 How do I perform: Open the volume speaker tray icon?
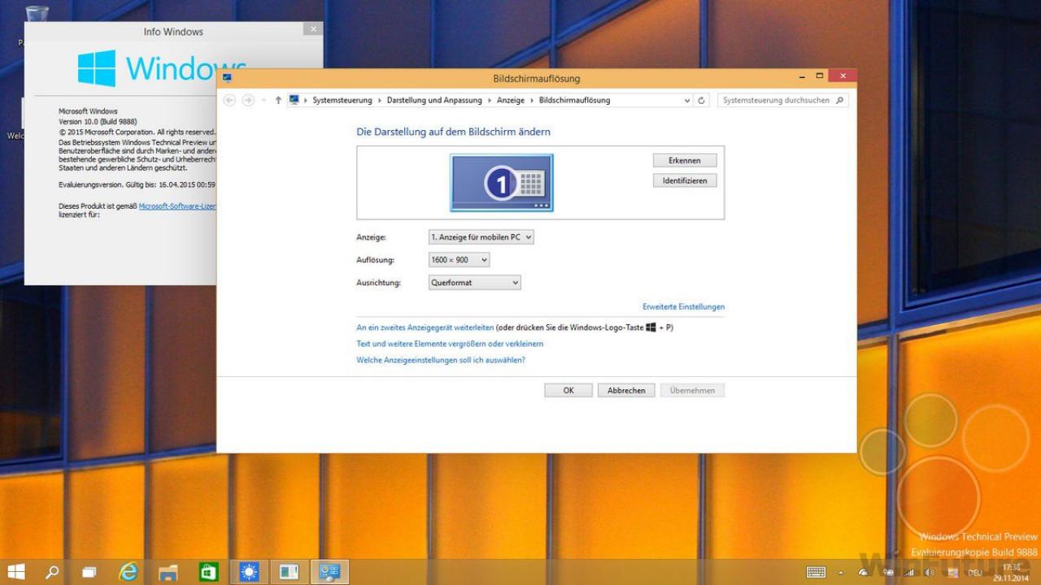point(930,573)
